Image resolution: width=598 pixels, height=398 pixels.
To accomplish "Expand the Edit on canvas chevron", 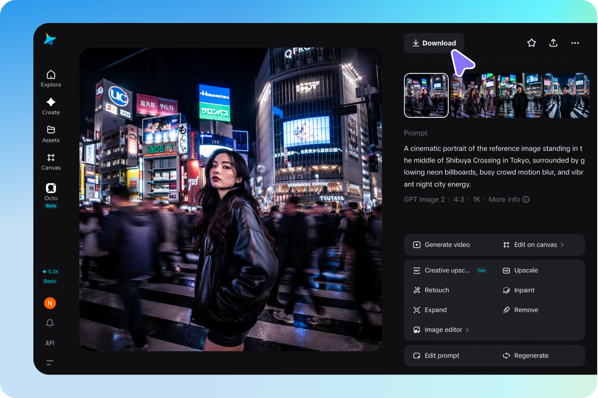I will (x=562, y=245).
